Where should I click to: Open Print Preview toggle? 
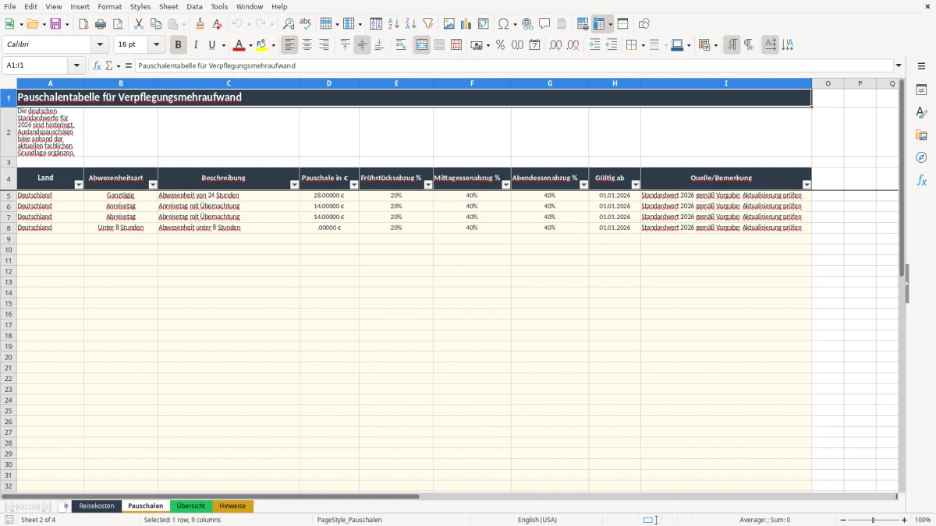[118, 24]
